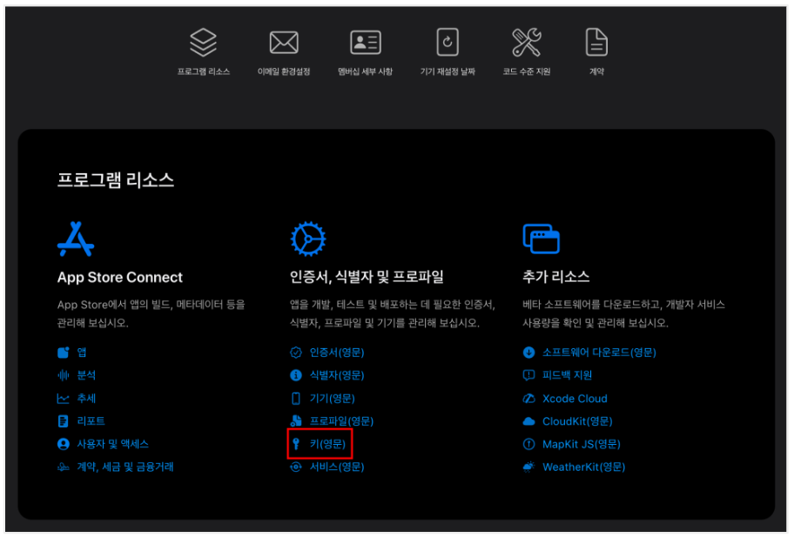Click the cloud icon beside CloudKit(영문)
Viewport: 794px width, 538px height.
[x=528, y=421]
